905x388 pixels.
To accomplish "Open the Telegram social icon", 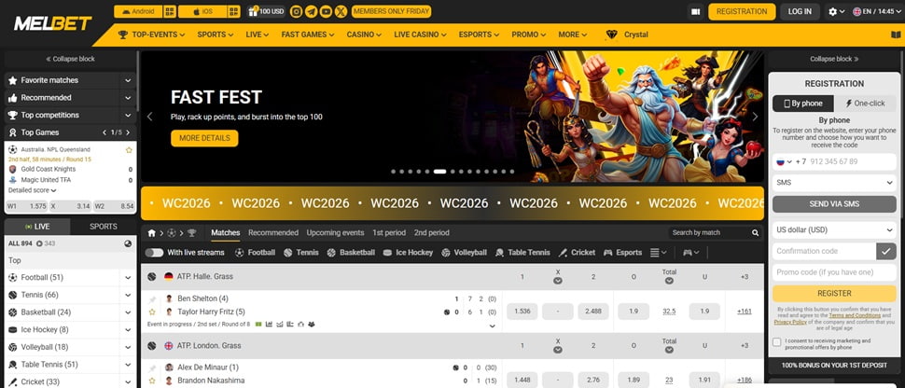I will [x=311, y=11].
